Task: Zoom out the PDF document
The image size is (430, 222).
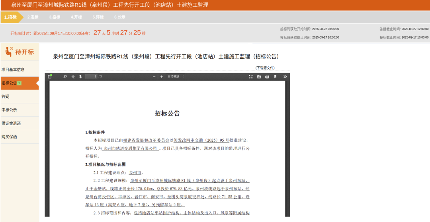Action: tap(154, 77)
